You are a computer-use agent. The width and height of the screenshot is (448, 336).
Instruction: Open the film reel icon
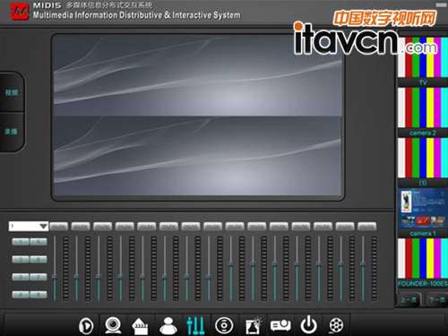[336, 325]
